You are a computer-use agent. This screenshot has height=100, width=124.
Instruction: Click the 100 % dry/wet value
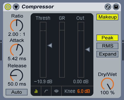[107, 93]
